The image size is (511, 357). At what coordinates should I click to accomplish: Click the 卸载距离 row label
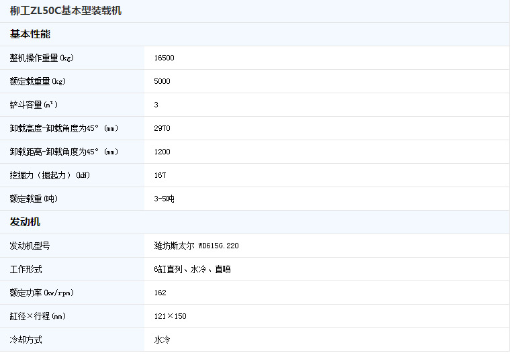[64, 152]
